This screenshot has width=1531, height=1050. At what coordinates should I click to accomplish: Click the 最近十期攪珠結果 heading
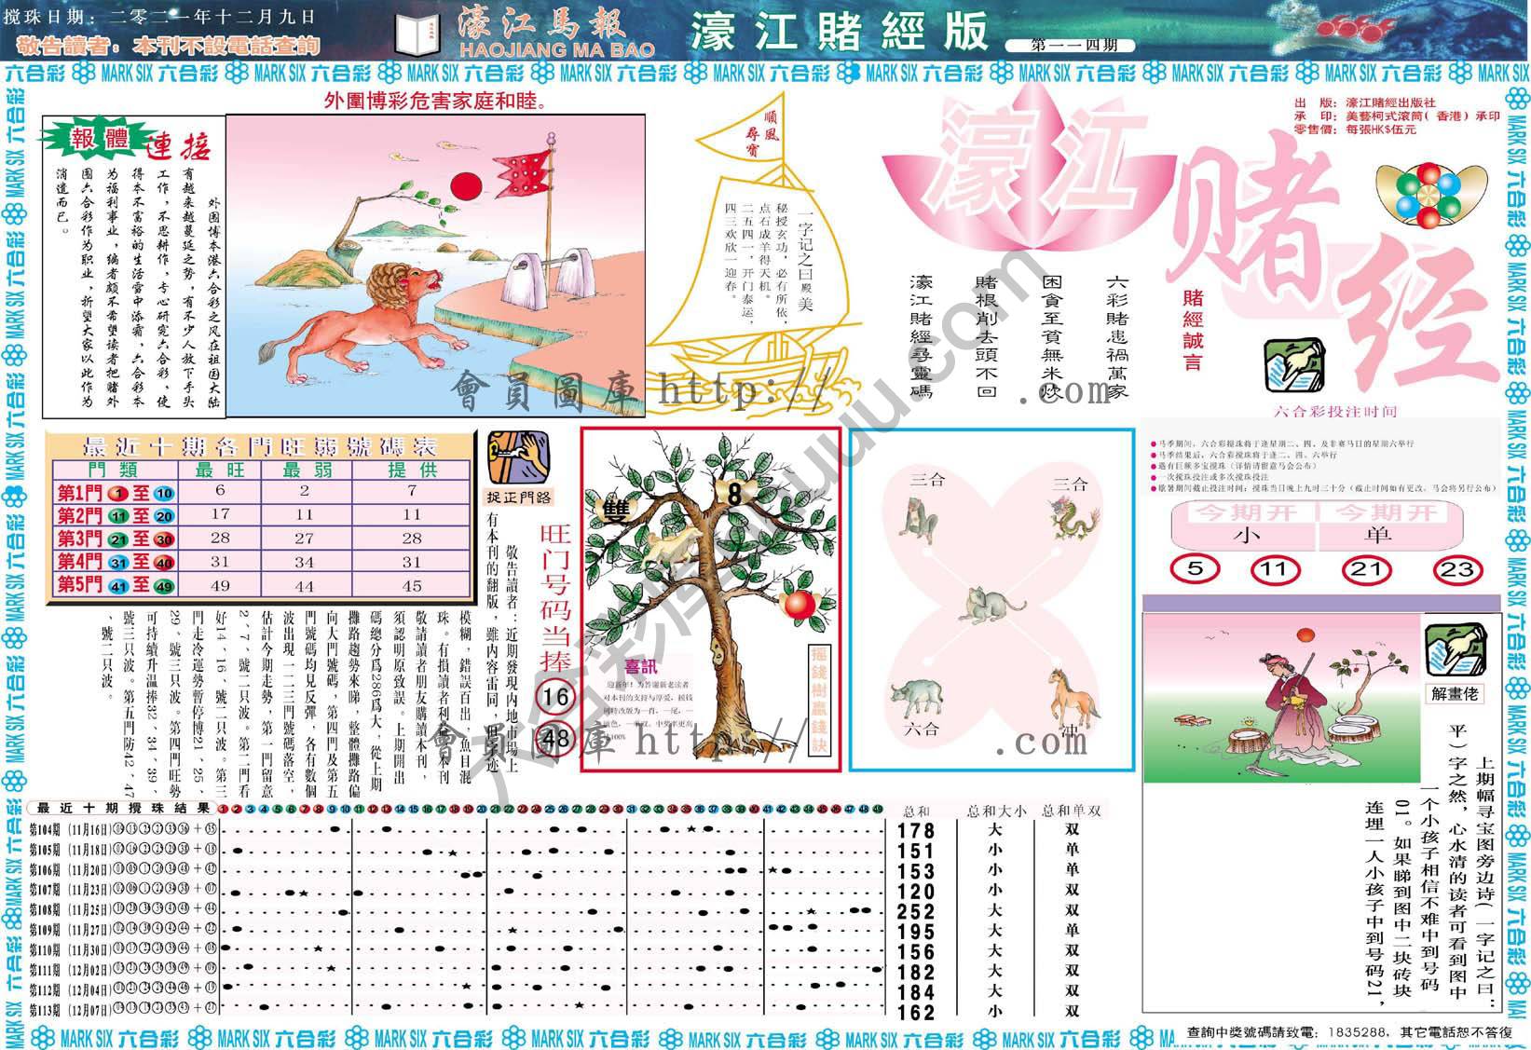[x=125, y=808]
